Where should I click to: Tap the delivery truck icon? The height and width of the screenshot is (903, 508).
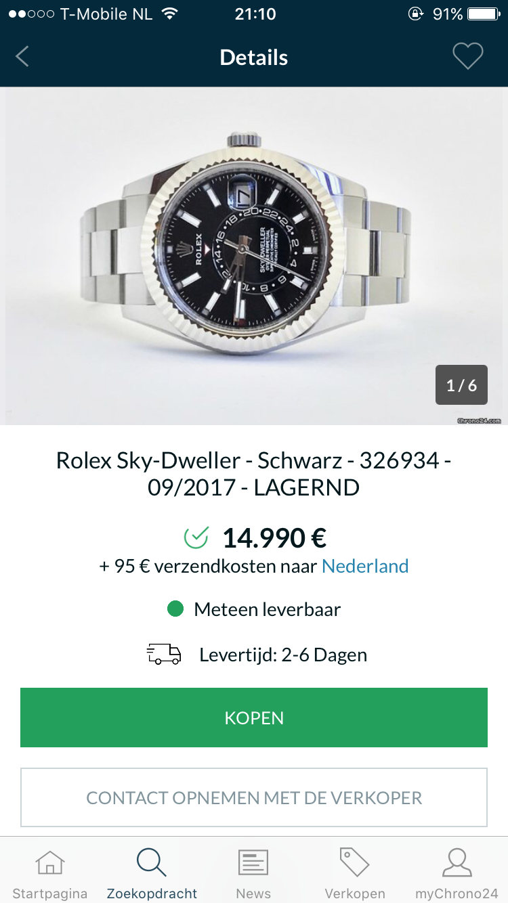click(164, 655)
